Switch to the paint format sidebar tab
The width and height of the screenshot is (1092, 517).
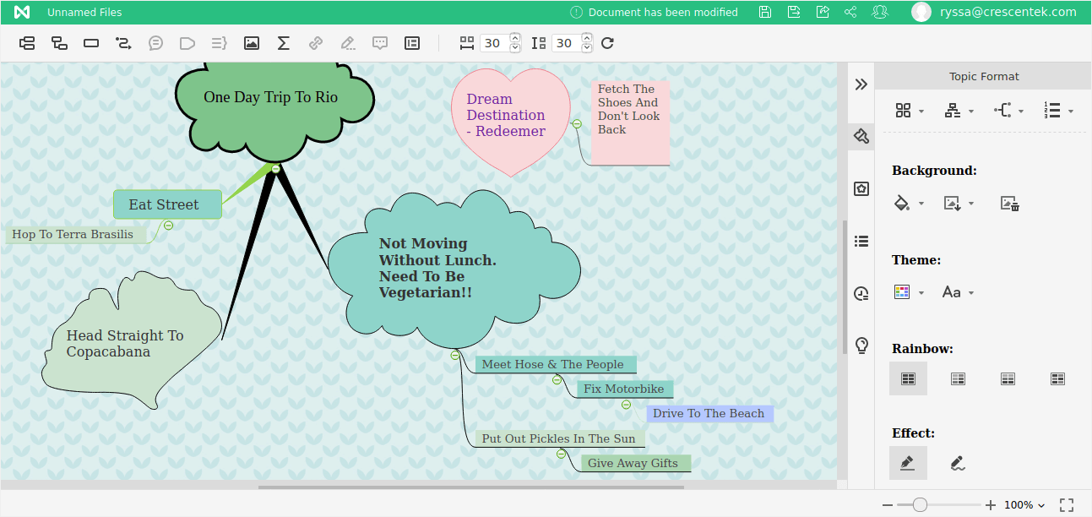click(861, 136)
